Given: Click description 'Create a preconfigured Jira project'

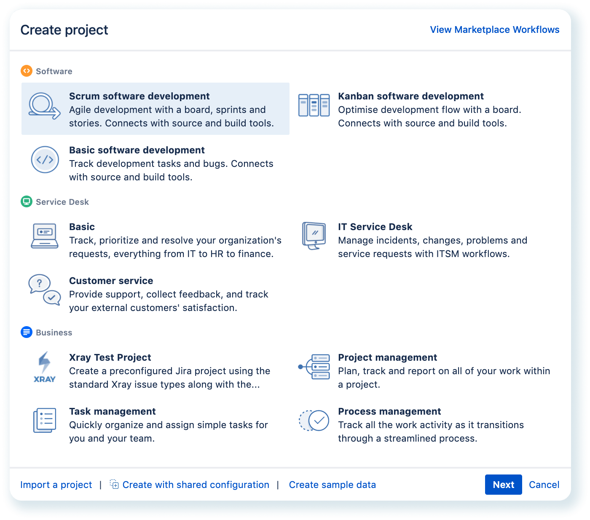Looking at the screenshot, I should [x=169, y=378].
